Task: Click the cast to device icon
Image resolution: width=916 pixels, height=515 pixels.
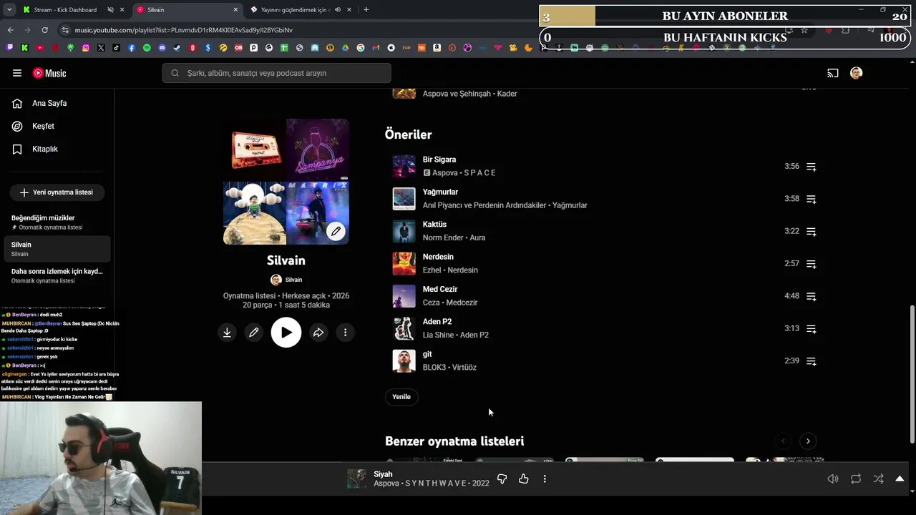Action: [833, 73]
